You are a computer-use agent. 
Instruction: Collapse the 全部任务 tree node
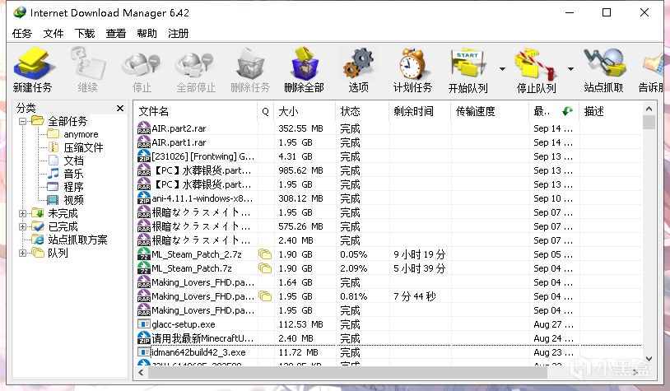(22, 121)
